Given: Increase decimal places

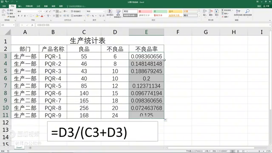Looking at the screenshot, I should (x=100, y=16).
